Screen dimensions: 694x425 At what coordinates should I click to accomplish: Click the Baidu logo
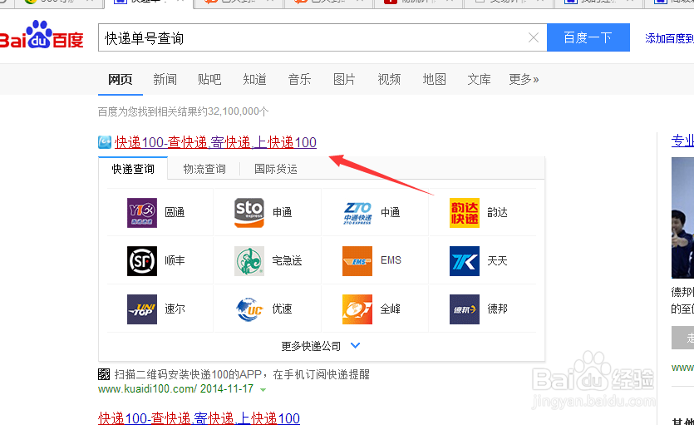coord(42,35)
